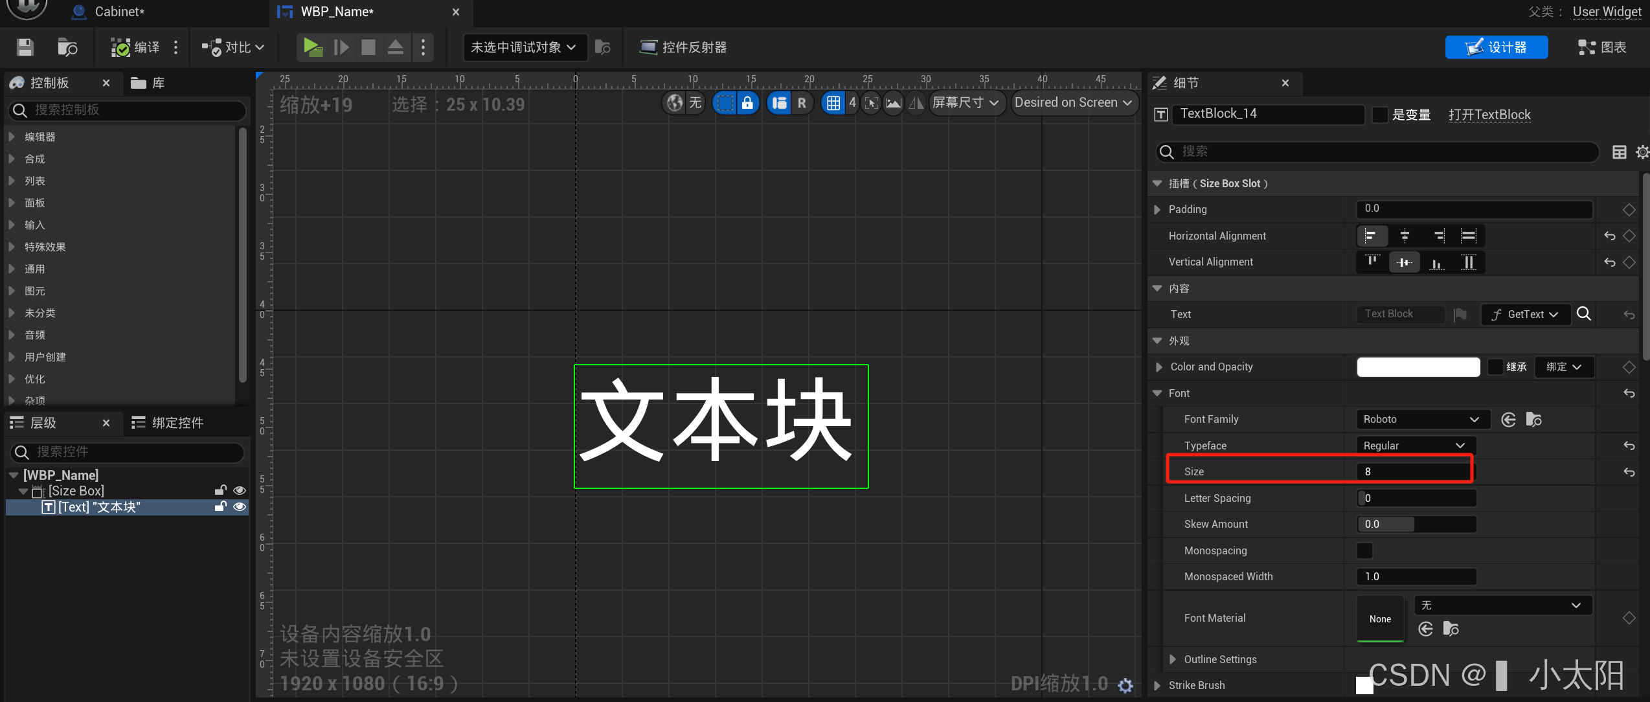Reset Font Size to default arrow
1650x702 pixels.
click(1629, 472)
